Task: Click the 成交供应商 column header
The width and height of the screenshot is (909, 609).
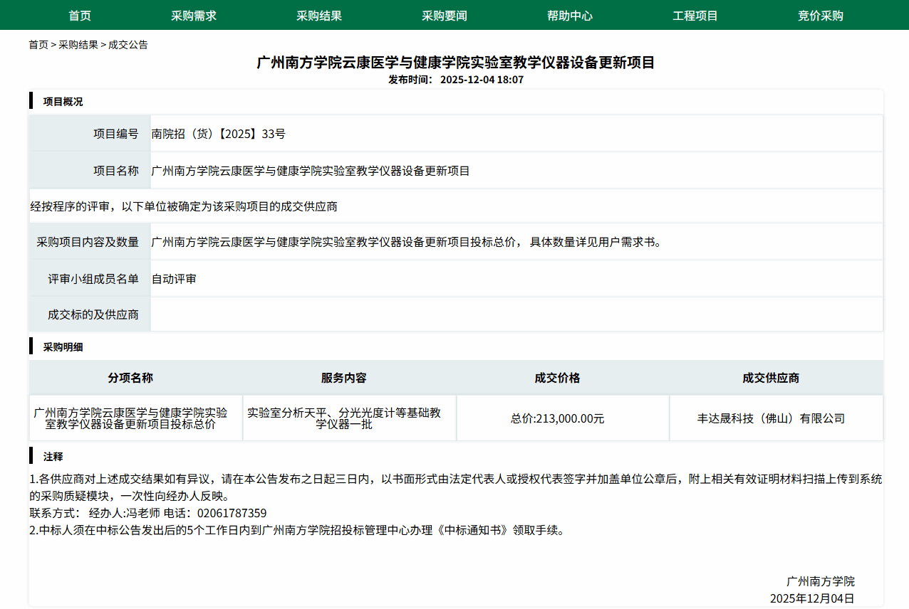Action: coord(771,378)
